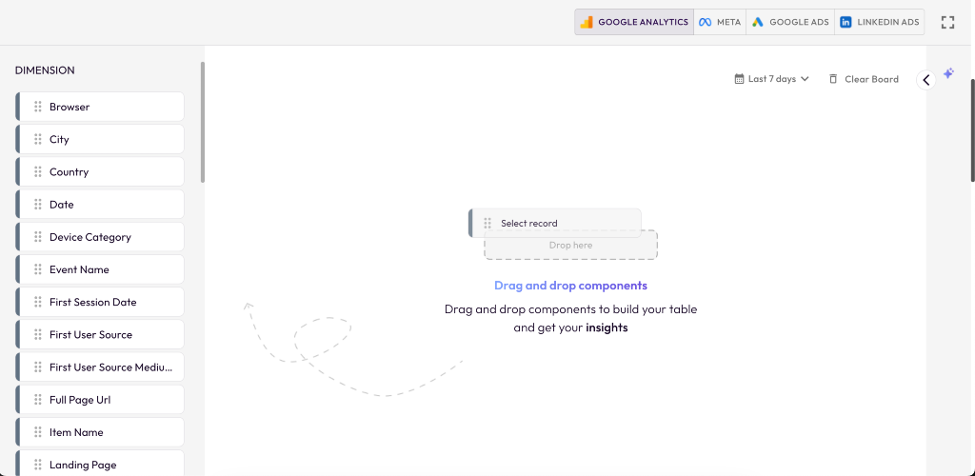The width and height of the screenshot is (975, 476).
Task: Click the drag handle on First User Source
Action: [38, 334]
